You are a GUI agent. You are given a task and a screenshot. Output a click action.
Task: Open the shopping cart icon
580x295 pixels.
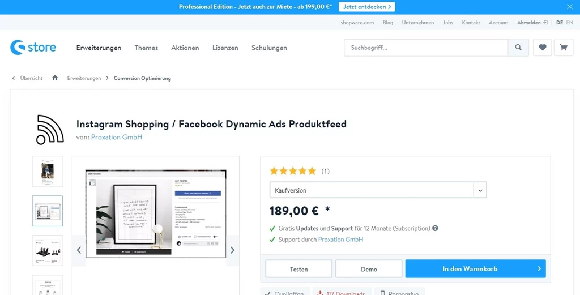(x=564, y=48)
